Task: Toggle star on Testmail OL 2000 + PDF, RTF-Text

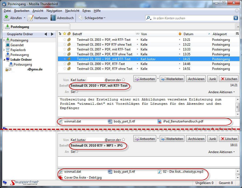Action: pos(65,64)
